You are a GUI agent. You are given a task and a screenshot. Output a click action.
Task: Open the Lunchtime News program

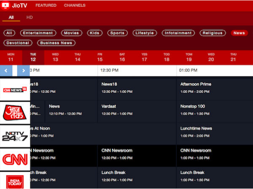point(215,134)
